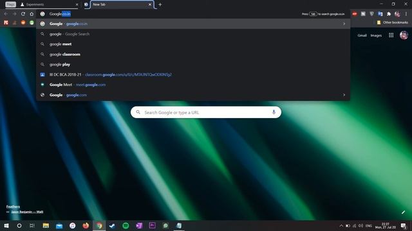Click the browser Back arrow
Viewport: 412px width, 231px height.
(x=6, y=14)
